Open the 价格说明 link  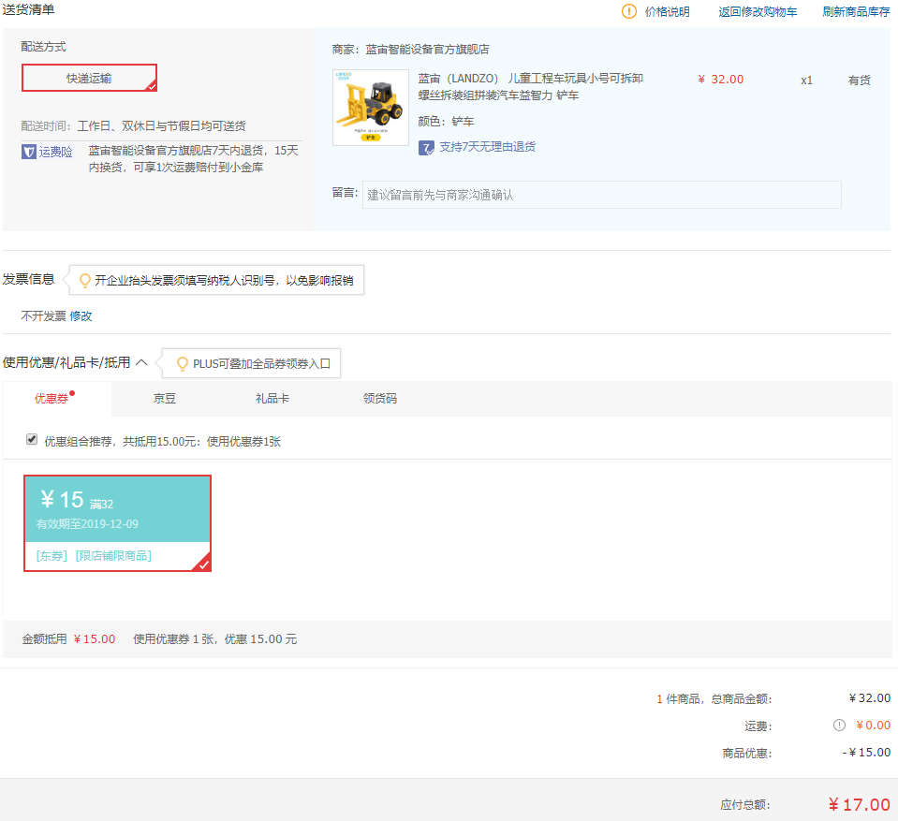pos(668,12)
